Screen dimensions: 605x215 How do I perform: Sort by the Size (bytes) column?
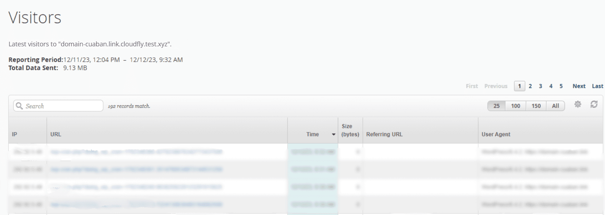pos(350,130)
